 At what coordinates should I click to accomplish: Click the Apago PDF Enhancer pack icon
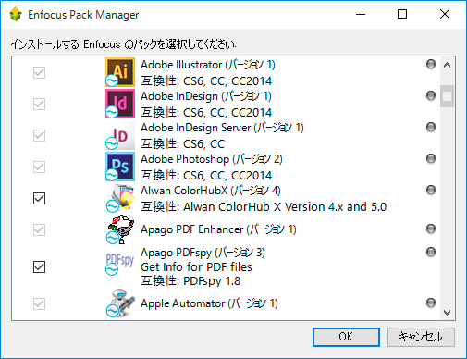120,229
